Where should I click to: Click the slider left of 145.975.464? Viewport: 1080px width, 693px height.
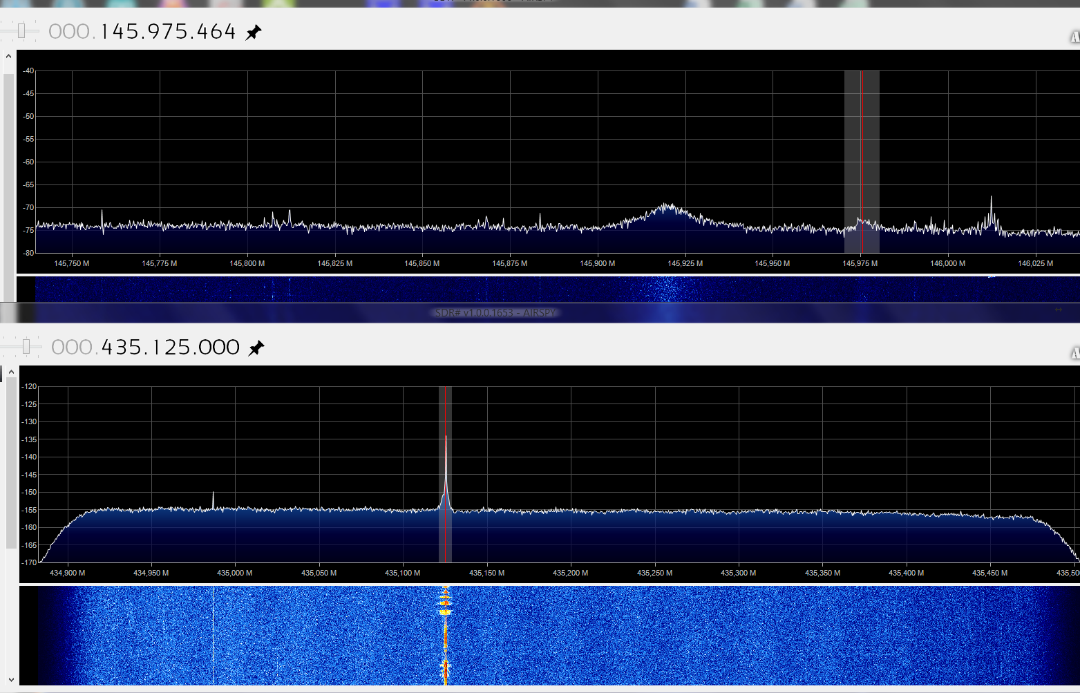pyautogui.click(x=21, y=31)
